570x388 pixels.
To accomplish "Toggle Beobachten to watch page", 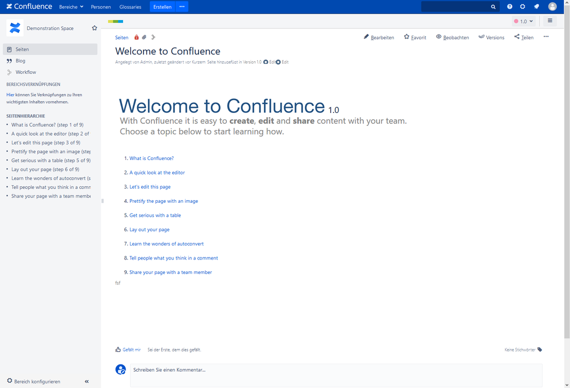I will click(452, 37).
